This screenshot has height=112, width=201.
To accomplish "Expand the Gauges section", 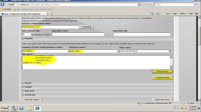I will click(23, 87).
